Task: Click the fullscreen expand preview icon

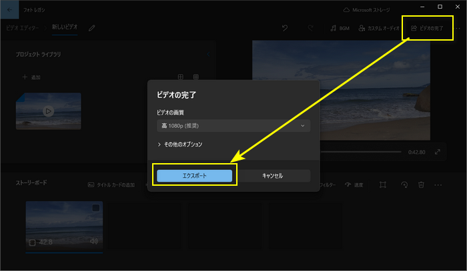Action: (x=438, y=152)
